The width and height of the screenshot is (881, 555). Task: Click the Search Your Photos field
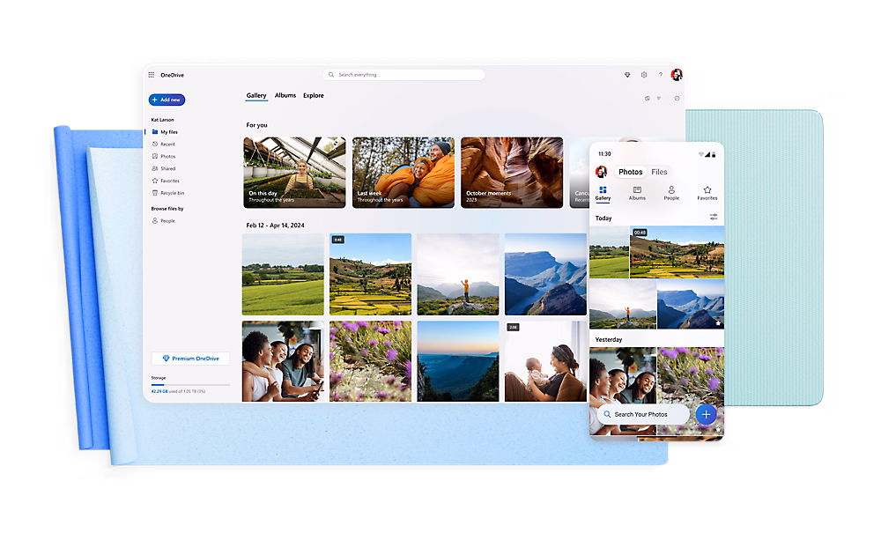point(643,415)
